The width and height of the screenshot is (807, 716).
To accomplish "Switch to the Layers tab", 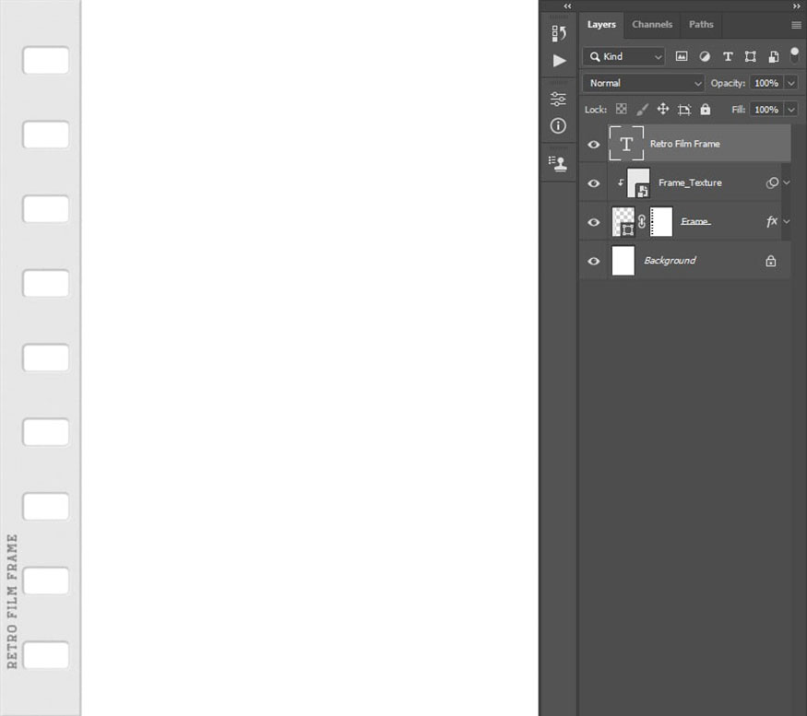I will (x=601, y=24).
